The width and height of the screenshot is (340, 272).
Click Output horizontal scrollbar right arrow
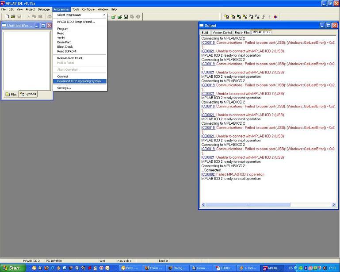coord(334,204)
